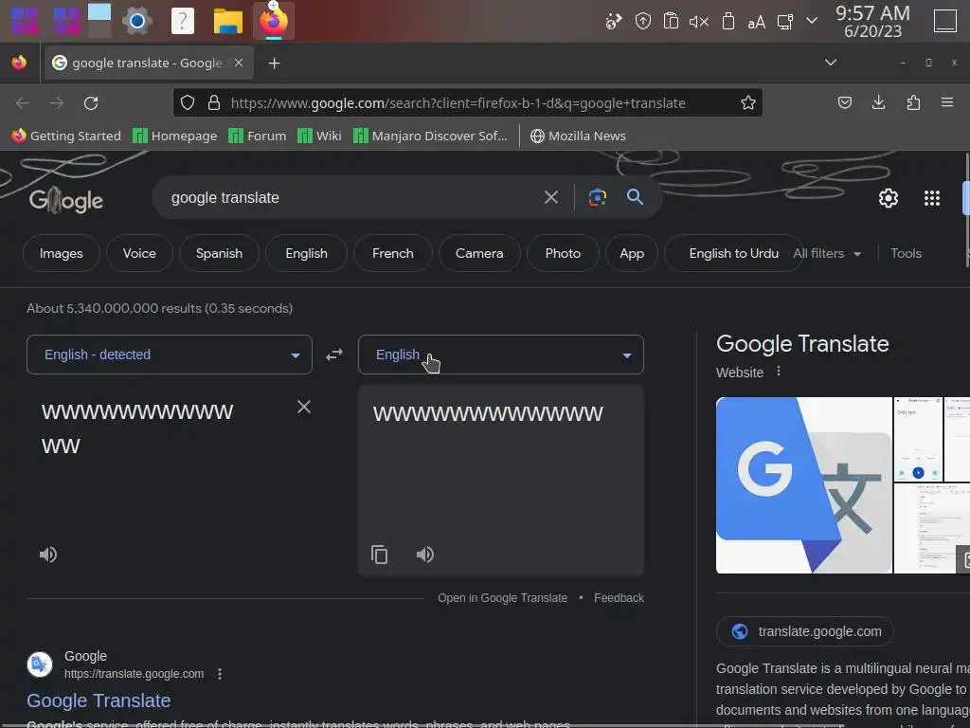The width and height of the screenshot is (970, 728).
Task: Close the google translate tab
Action: point(239,63)
